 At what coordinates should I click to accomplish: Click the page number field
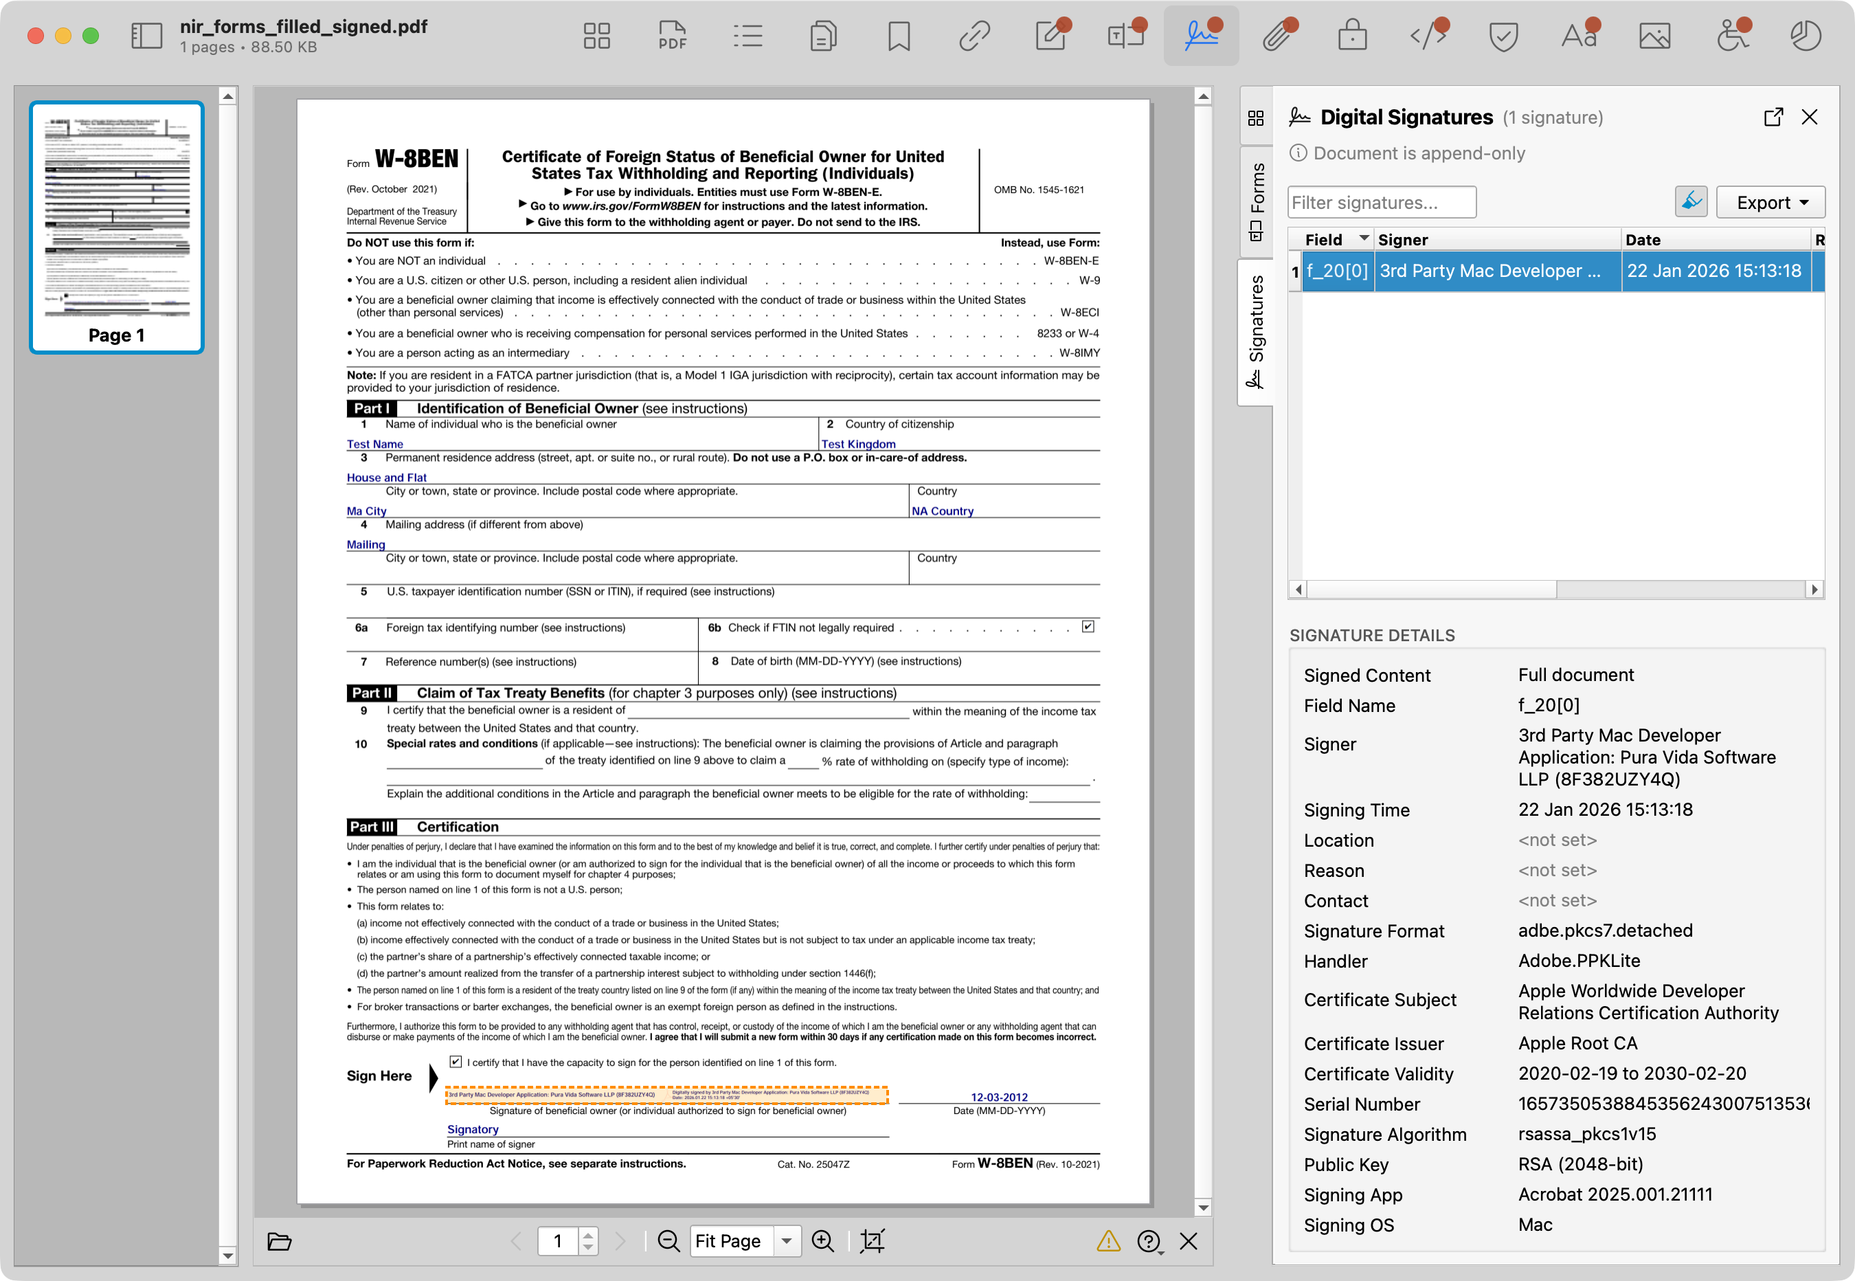[558, 1241]
